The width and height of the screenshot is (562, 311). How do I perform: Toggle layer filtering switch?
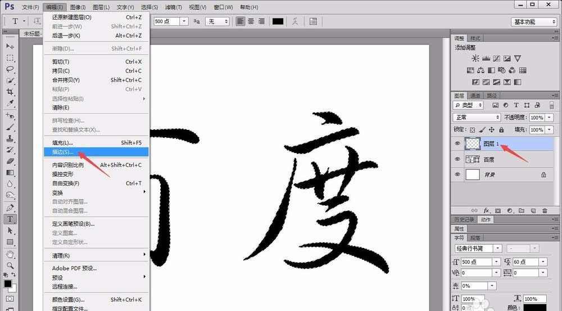(551, 106)
